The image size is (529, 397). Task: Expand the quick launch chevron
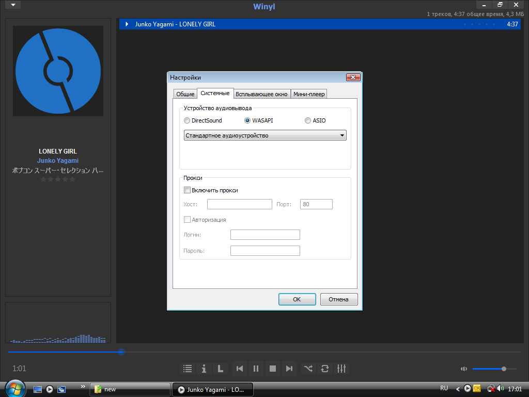point(83,386)
